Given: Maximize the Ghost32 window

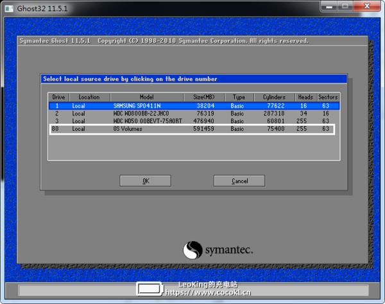Looking at the screenshot, I should (x=345, y=6).
